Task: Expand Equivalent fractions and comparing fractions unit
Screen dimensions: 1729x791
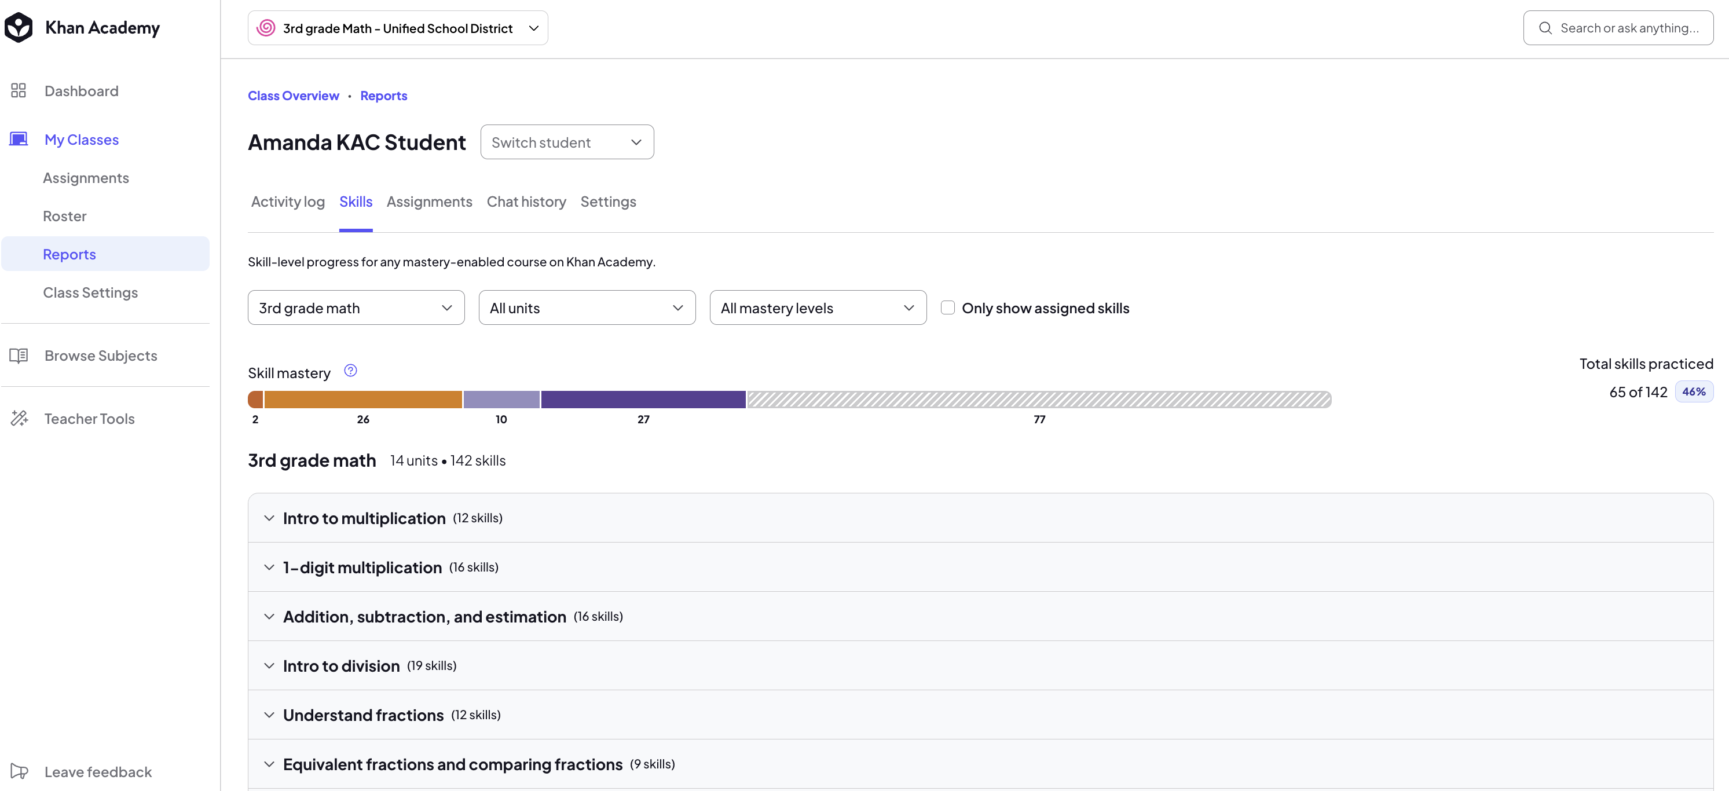Action: click(980, 764)
